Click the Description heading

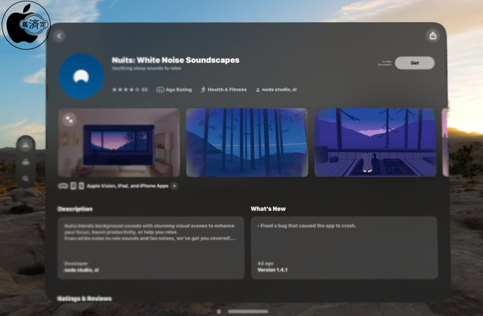click(x=75, y=209)
